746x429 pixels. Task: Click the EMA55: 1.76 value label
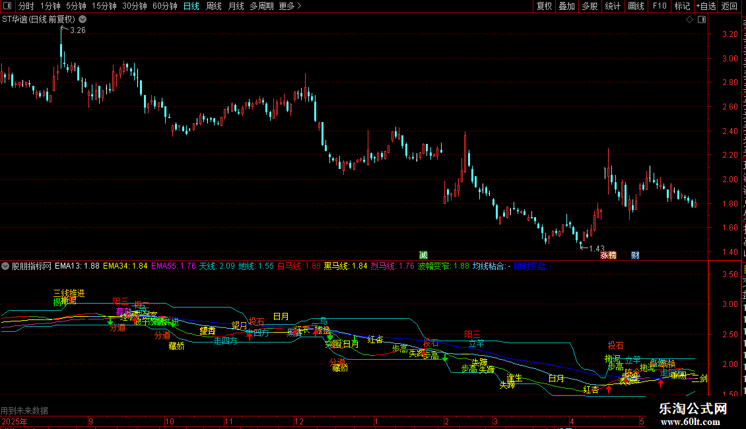coord(174,266)
